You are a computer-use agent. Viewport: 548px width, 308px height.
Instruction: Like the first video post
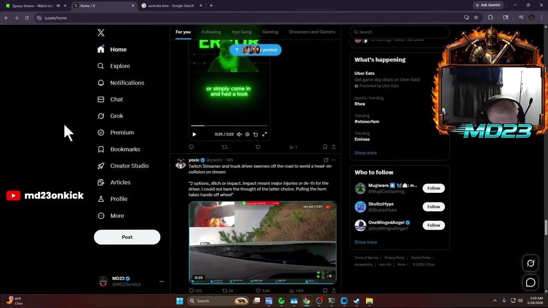pos(258,147)
